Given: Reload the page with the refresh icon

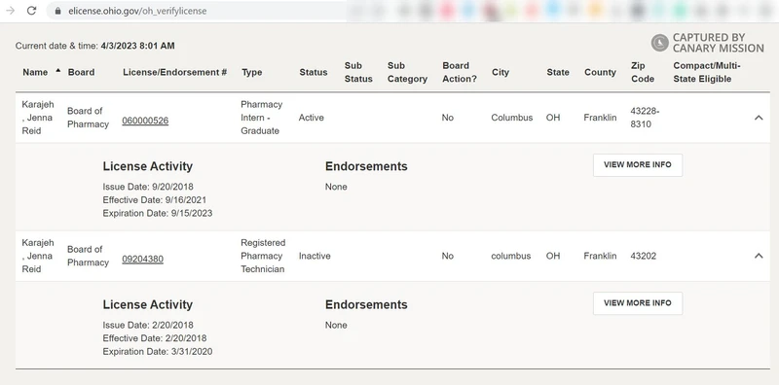Looking at the screenshot, I should (31, 11).
